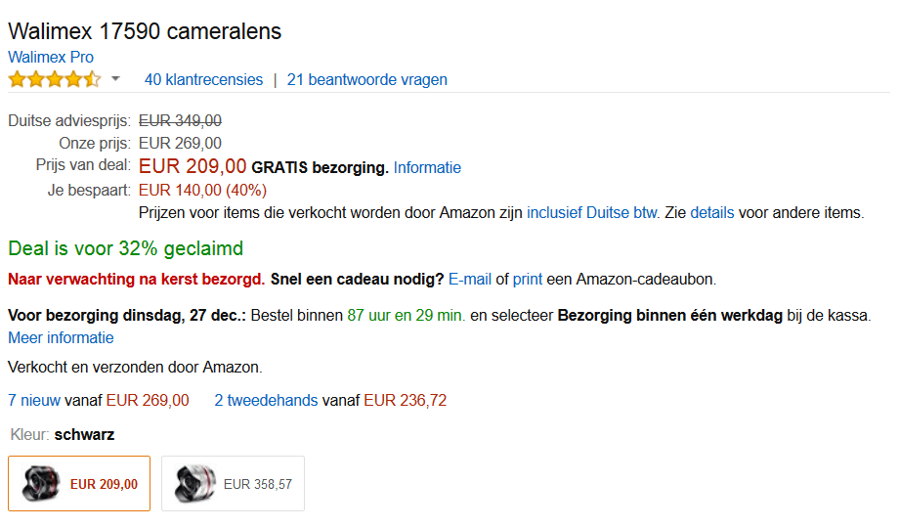The width and height of the screenshot is (900, 527).
Task: Open the 40 klantrecensies link
Action: (203, 79)
